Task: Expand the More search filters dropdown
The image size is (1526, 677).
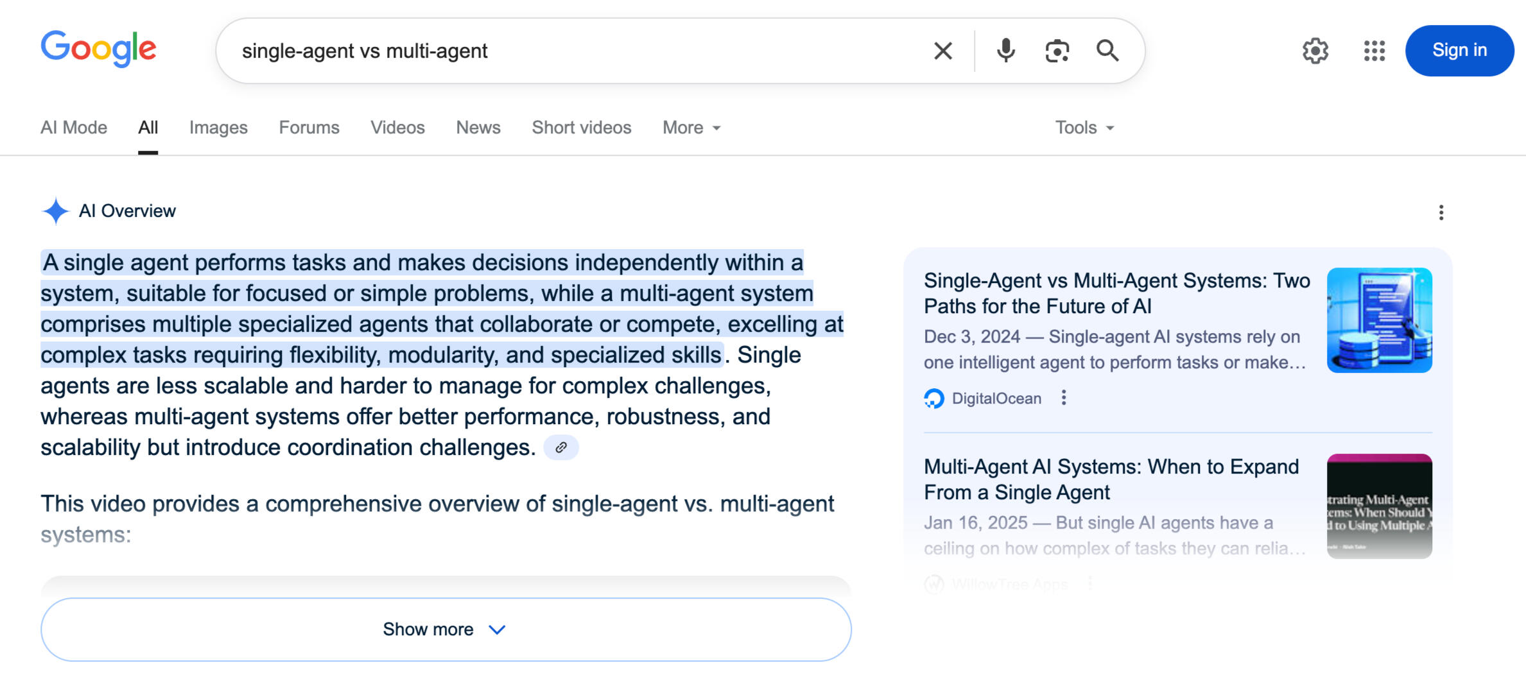Action: point(691,128)
